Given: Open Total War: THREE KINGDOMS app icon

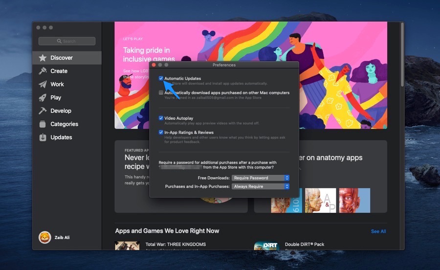Looking at the screenshot, I should [x=127, y=246].
